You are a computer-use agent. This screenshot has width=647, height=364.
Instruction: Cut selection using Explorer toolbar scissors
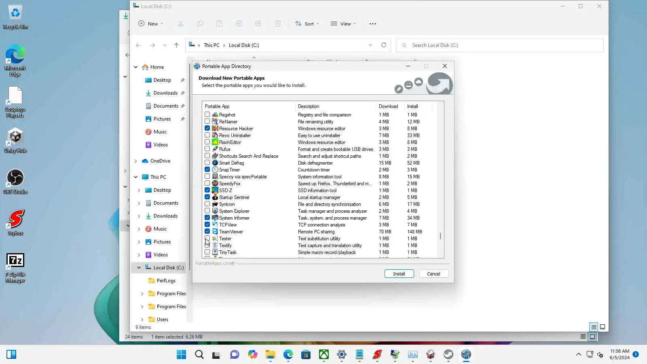click(181, 23)
